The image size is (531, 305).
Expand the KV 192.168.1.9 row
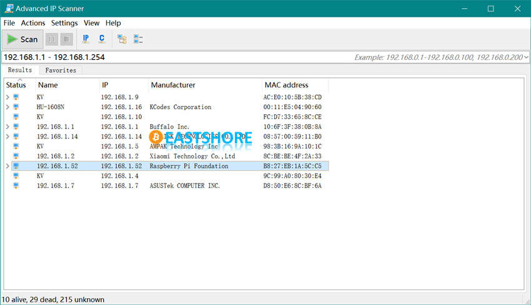point(7,97)
